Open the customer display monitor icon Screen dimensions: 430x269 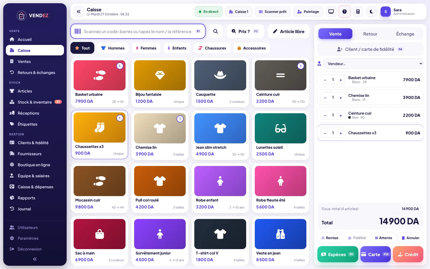pyautogui.click(x=331, y=12)
